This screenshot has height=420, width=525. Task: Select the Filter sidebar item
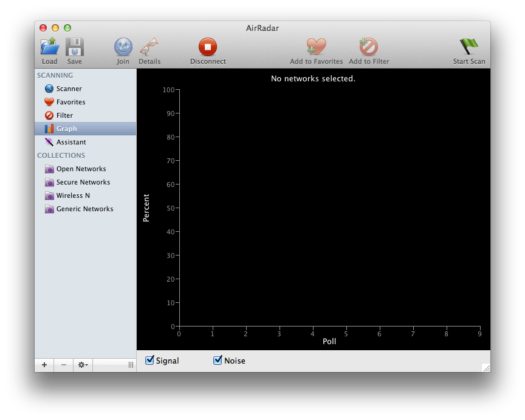(x=64, y=115)
